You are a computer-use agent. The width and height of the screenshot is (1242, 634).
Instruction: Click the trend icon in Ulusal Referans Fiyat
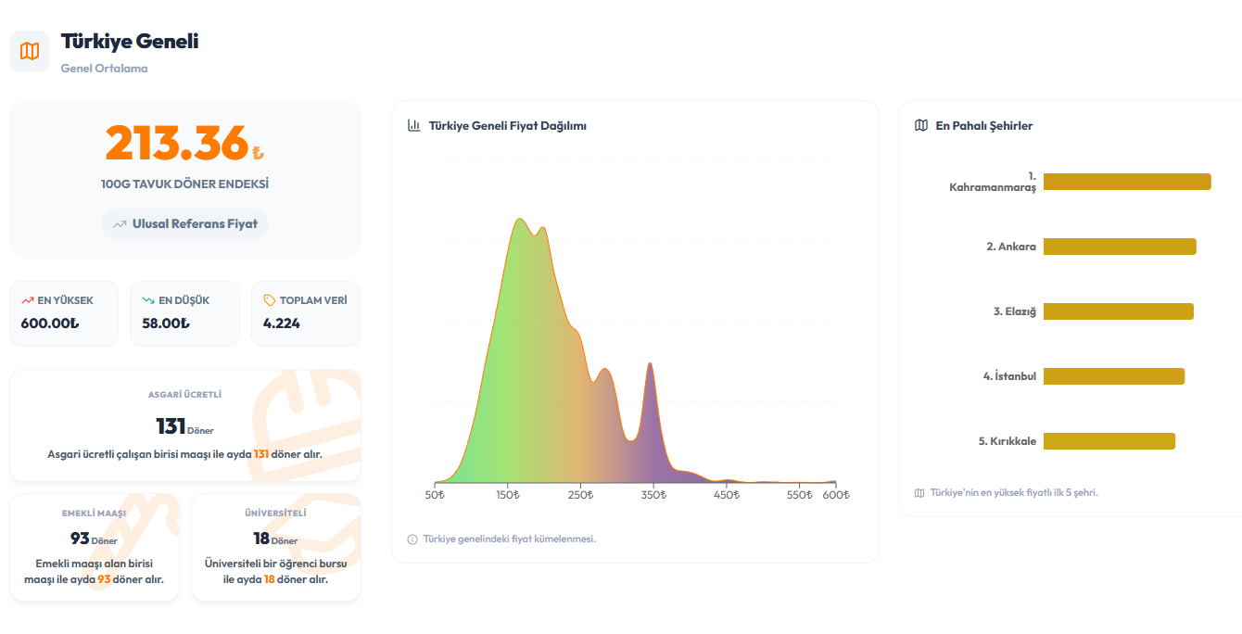(120, 224)
